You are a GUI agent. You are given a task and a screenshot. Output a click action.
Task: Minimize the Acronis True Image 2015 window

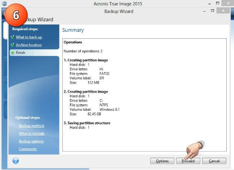click(x=210, y=4)
